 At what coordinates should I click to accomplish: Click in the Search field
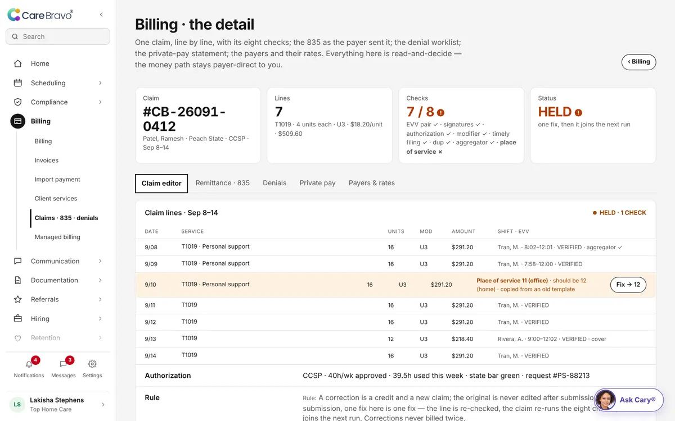tap(58, 36)
